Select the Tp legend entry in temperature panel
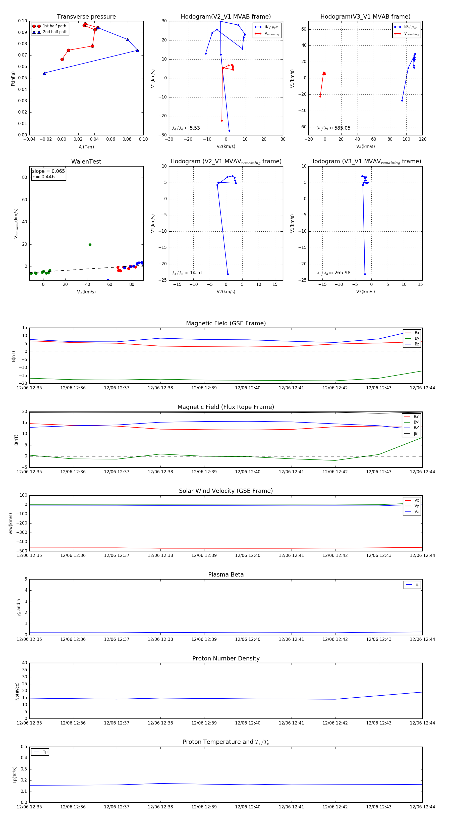The image size is (452, 829). (40, 752)
